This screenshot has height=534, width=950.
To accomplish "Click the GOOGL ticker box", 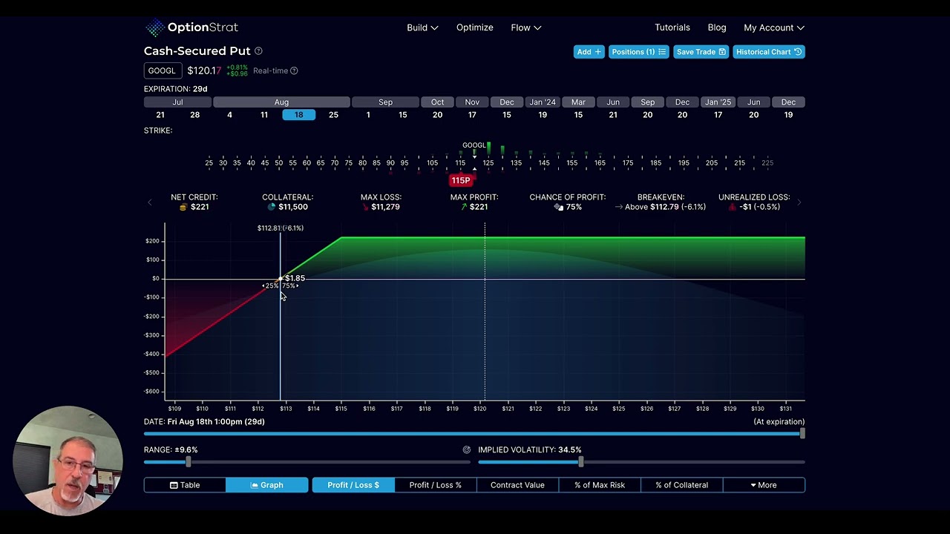I will pos(162,70).
